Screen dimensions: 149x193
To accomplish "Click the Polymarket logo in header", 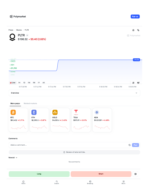I will point(18,17).
